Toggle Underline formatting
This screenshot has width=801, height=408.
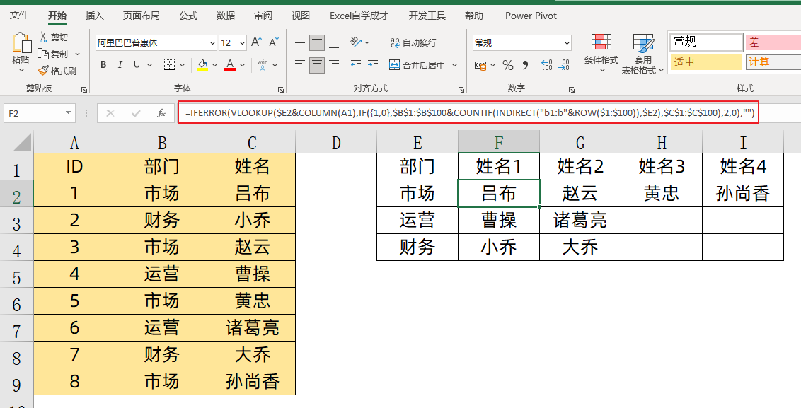137,65
